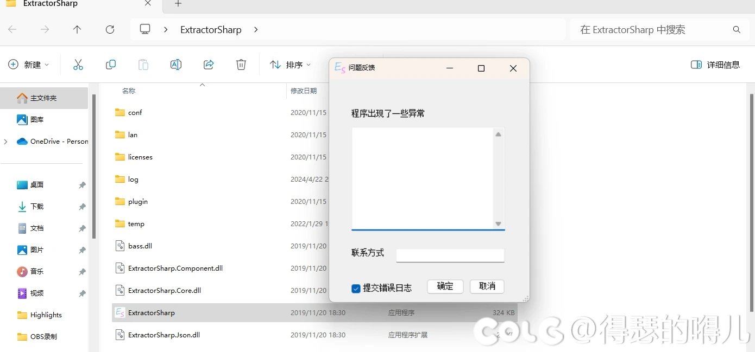
Task: Open a new Explorer tab with plus
Action: tap(178, 4)
